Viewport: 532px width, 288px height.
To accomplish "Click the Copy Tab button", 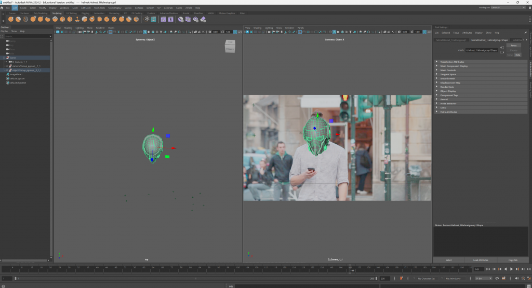I will pos(513,259).
